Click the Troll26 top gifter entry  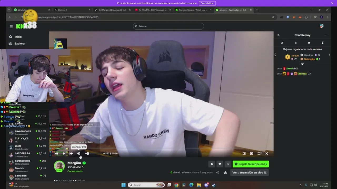(x=292, y=57)
